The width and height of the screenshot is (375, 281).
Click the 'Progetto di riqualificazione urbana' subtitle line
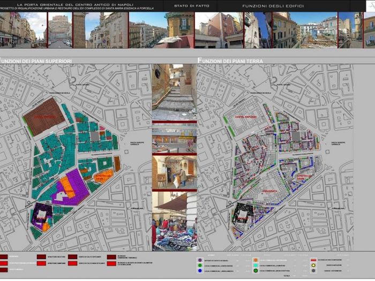tap(77, 9)
